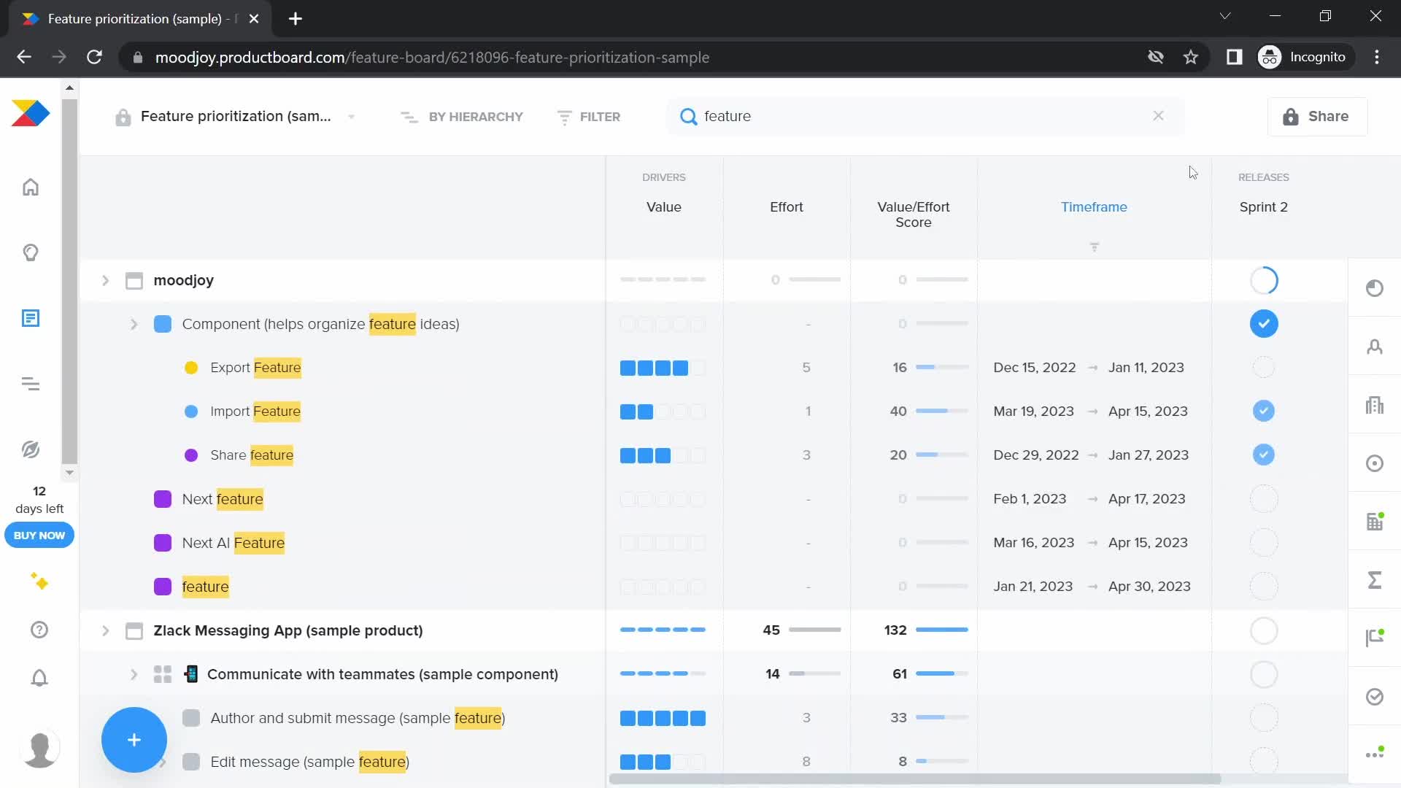Select the Timeframe column header

click(x=1094, y=207)
